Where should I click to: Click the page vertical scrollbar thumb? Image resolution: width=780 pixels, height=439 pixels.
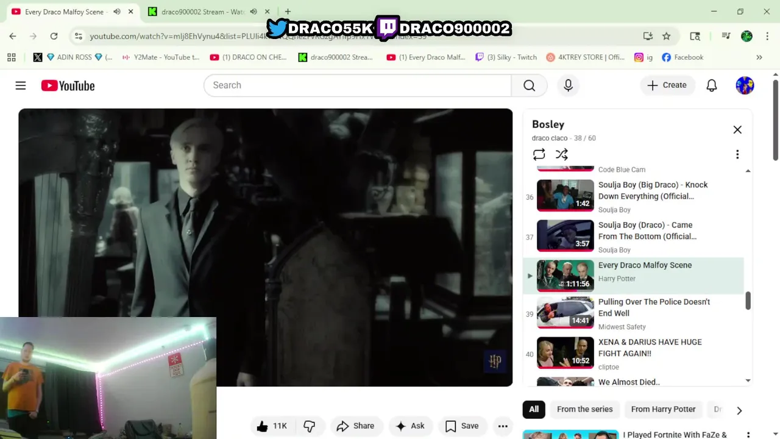[776, 120]
